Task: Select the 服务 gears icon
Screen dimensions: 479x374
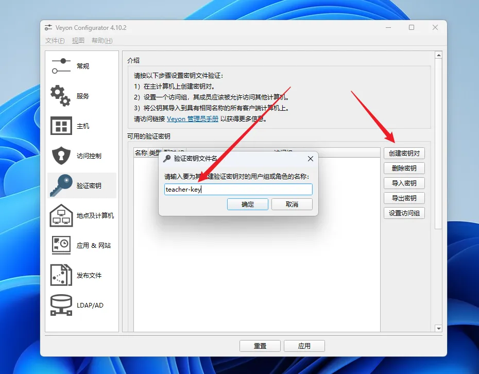Action: click(x=60, y=96)
